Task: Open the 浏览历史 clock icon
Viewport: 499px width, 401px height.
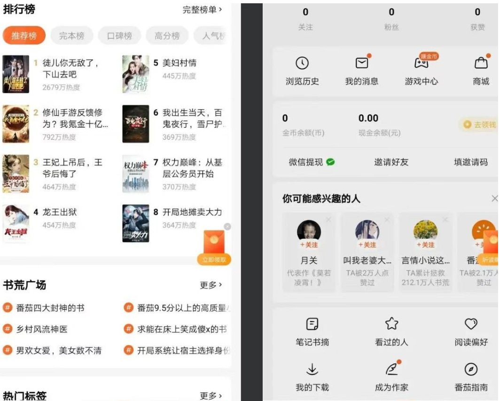Action: [302, 63]
